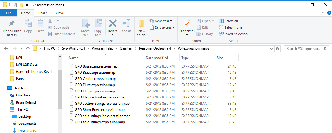Viewport: 332px width, 133px height.
Task: Click the Help question mark icon
Action: coord(329,13)
